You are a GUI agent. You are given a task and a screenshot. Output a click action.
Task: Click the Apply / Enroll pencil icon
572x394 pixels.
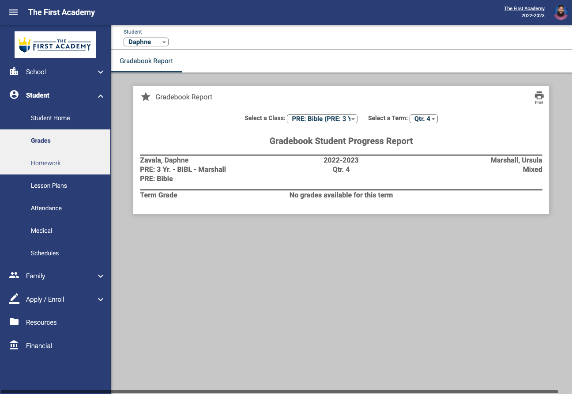pos(14,299)
